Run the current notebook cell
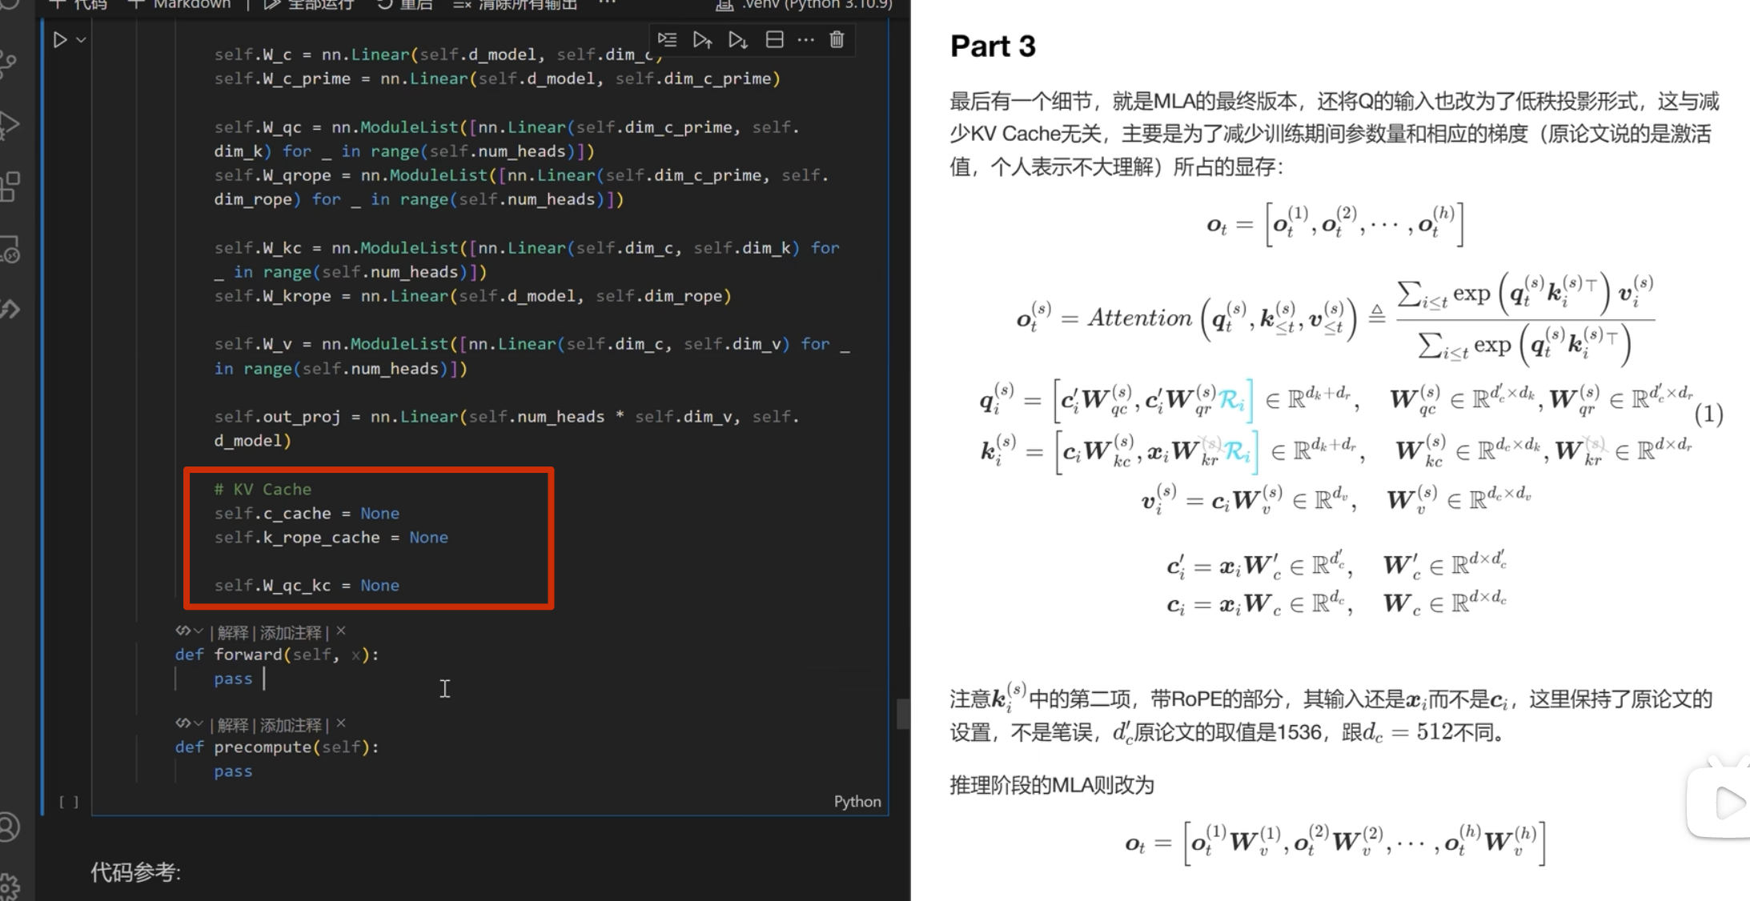 coord(60,40)
